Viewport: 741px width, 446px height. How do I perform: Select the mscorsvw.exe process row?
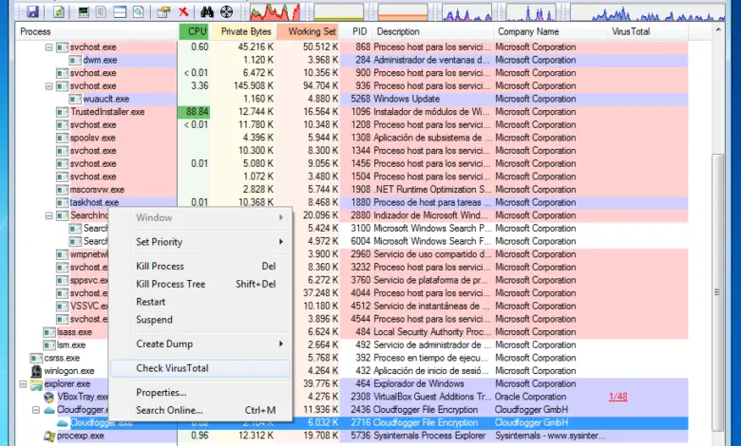[x=351, y=190]
